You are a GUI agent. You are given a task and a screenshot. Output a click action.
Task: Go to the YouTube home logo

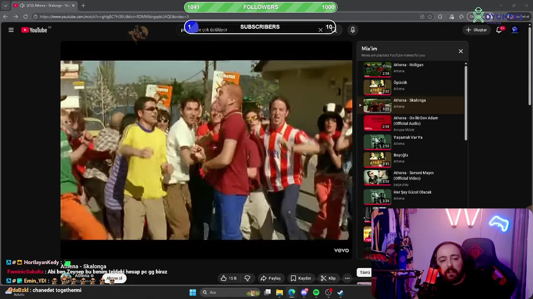click(x=34, y=30)
